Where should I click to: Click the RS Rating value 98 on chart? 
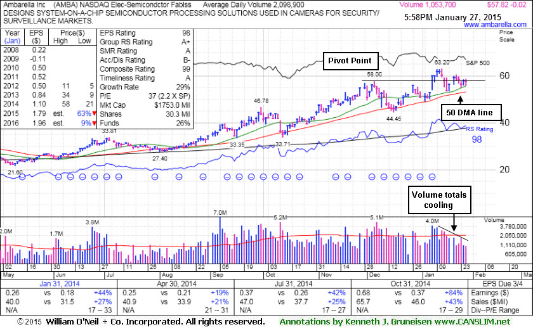coord(477,139)
